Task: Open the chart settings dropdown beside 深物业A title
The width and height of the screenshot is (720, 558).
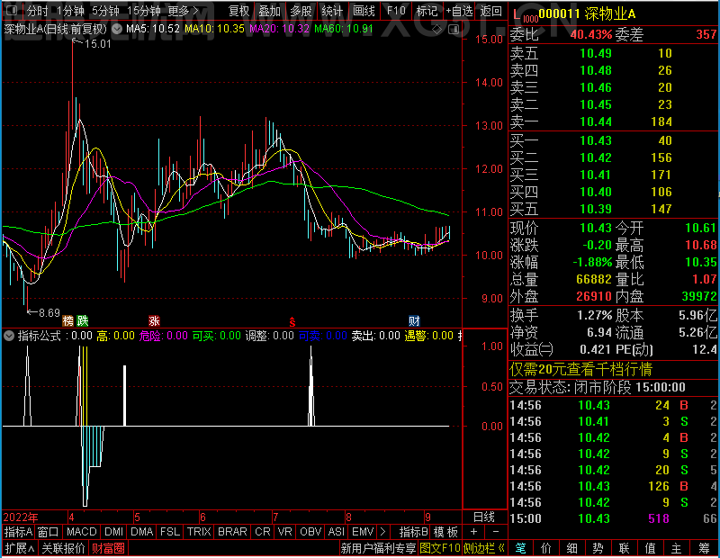Action: tap(117, 30)
